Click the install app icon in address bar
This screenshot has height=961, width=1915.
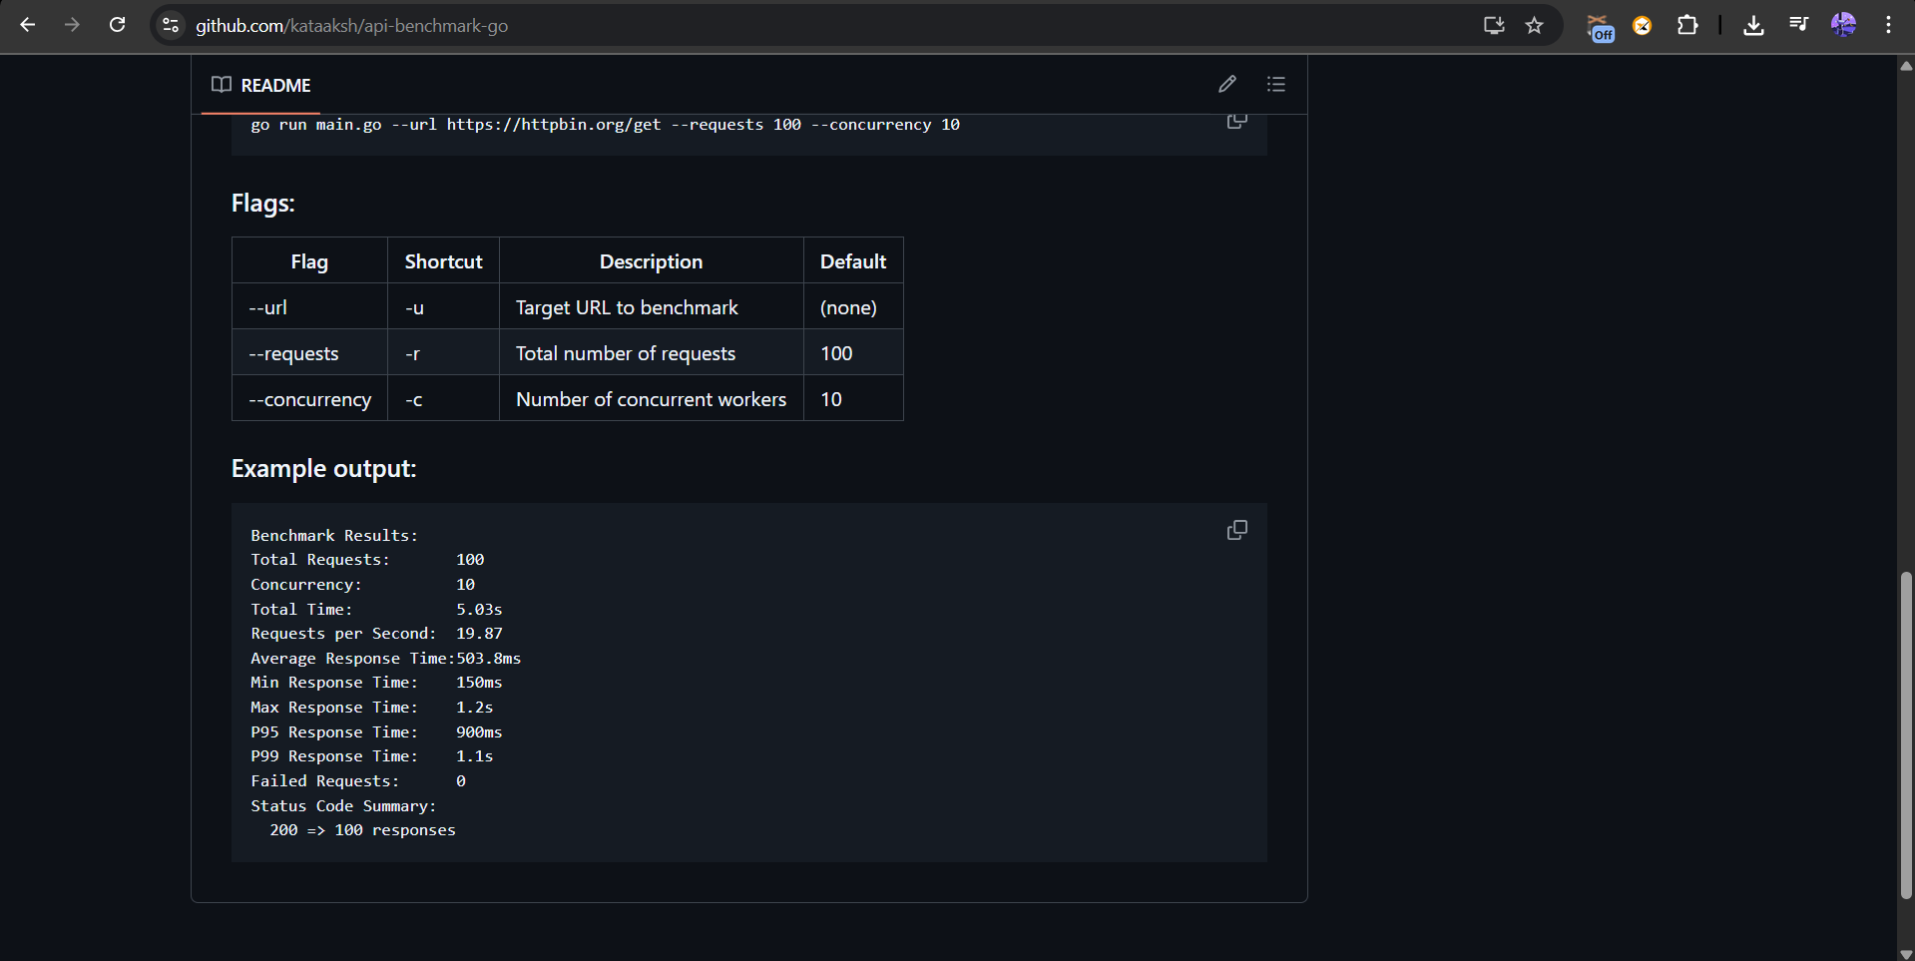1493,25
